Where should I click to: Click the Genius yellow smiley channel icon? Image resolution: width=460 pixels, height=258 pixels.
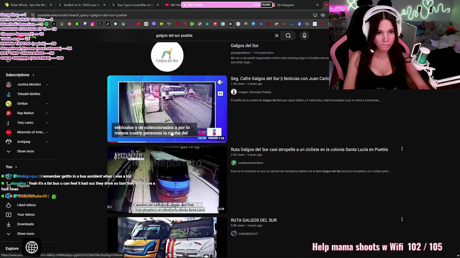tap(9, 104)
